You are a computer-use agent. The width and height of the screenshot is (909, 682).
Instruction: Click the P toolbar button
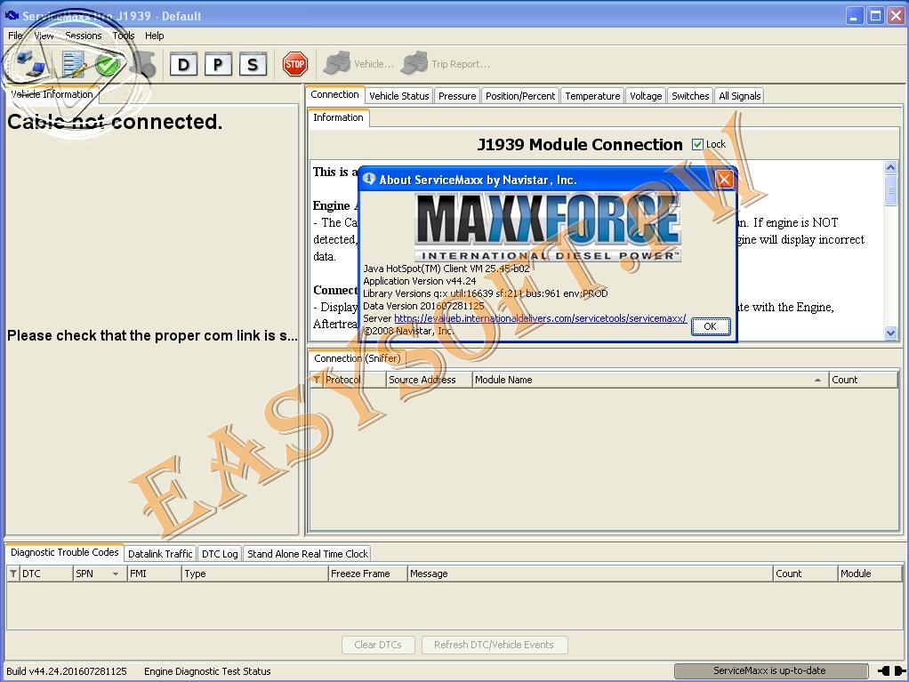tap(218, 64)
